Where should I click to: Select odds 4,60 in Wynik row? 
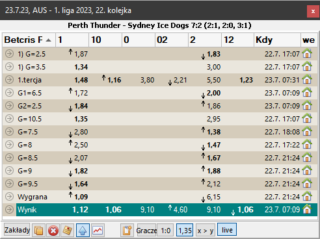(180, 210)
